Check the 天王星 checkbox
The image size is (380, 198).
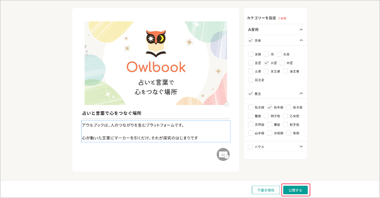point(266,71)
